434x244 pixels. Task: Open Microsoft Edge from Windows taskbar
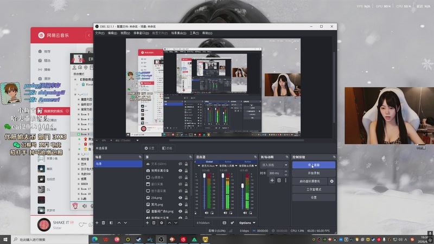click(94, 239)
